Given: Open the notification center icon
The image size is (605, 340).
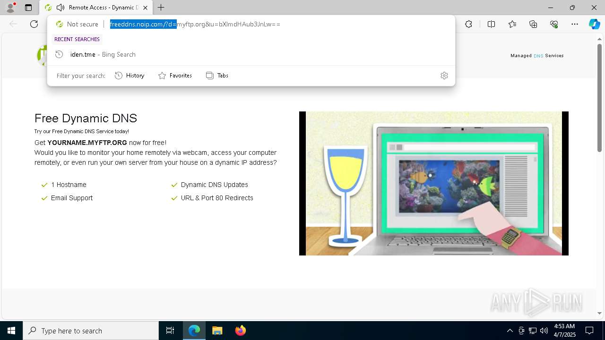Looking at the screenshot, I should (x=589, y=331).
